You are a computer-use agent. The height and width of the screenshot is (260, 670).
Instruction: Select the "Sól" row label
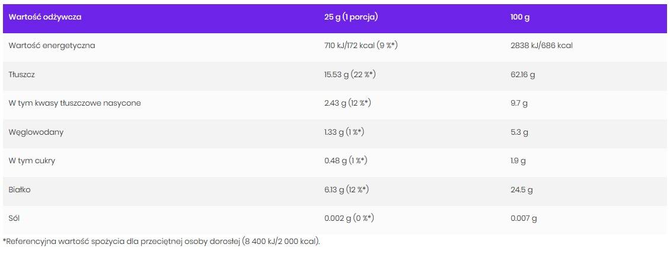(15, 218)
